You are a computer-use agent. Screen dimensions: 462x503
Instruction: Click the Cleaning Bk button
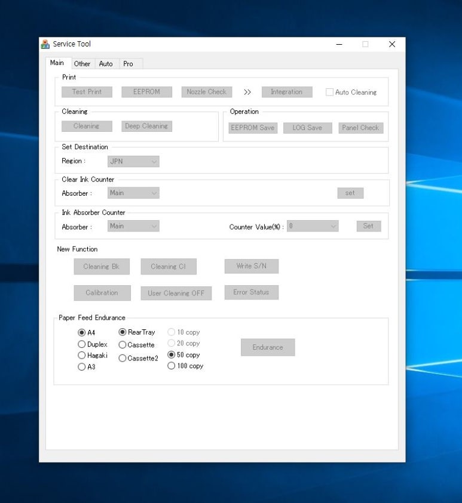(x=102, y=267)
